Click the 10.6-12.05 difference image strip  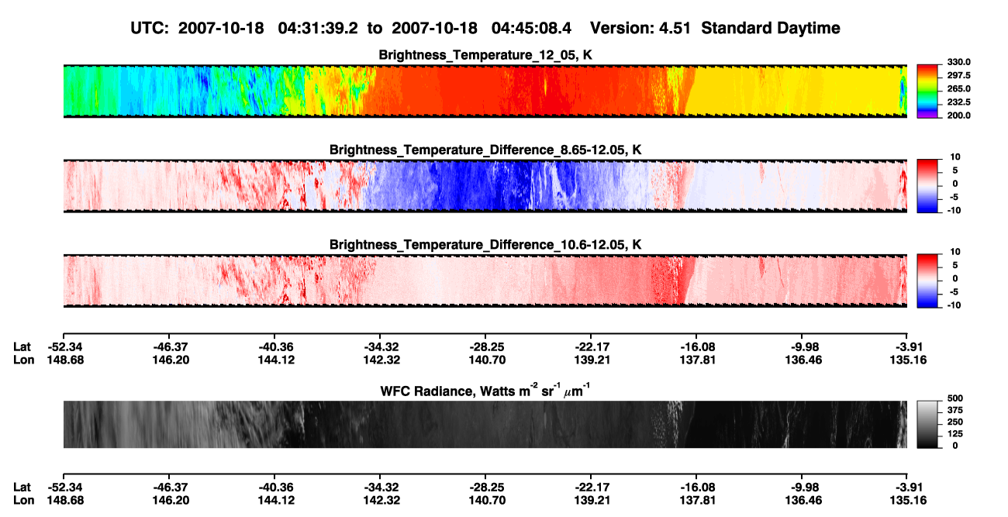[x=485, y=280]
